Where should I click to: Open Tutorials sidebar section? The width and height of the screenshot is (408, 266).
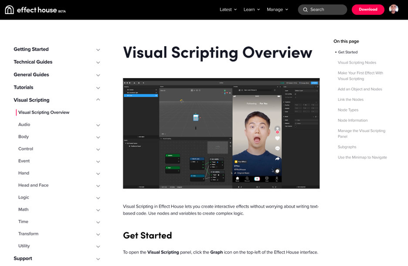pyautogui.click(x=24, y=88)
